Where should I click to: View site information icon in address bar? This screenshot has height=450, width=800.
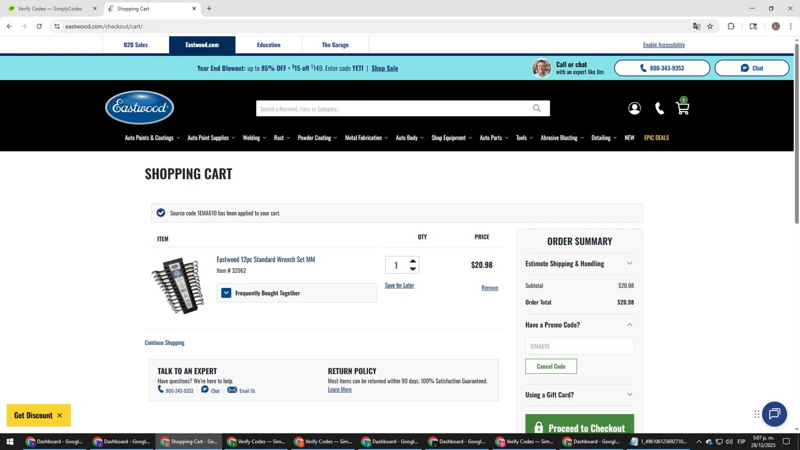click(57, 26)
